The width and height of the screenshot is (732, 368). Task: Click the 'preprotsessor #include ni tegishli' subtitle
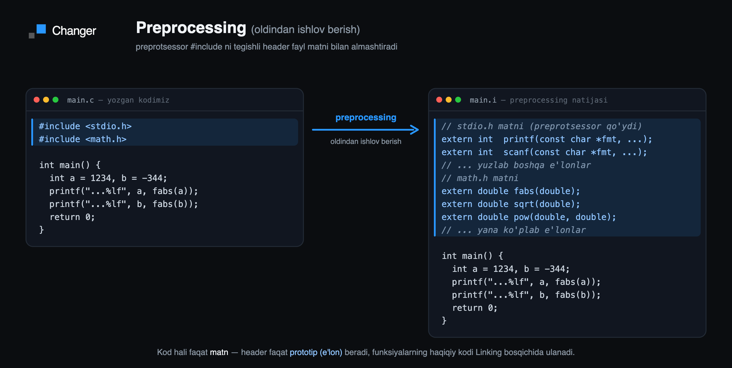click(x=267, y=47)
